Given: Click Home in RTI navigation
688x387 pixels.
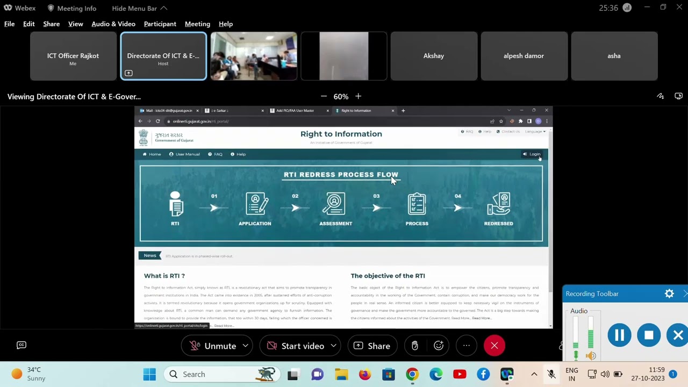Looking at the screenshot, I should [x=152, y=154].
